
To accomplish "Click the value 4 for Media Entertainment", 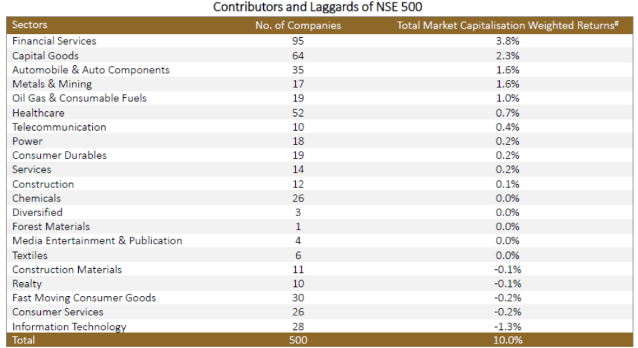I will click(298, 241).
